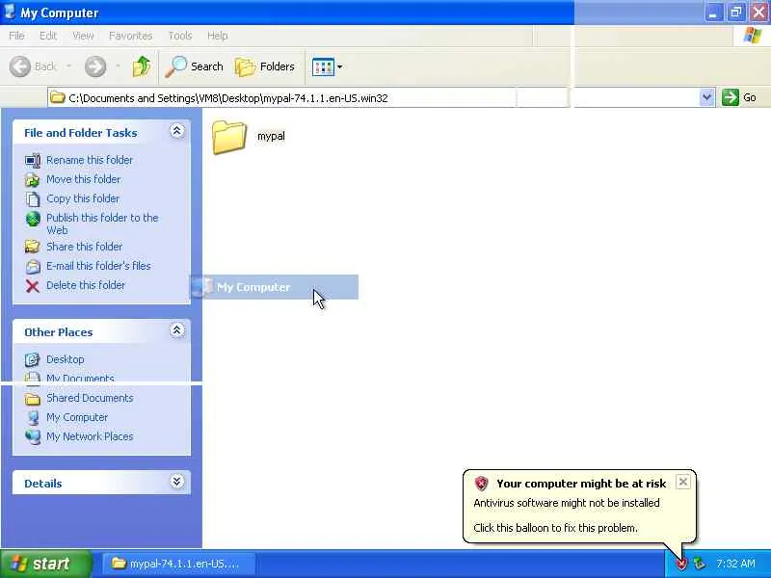
Task: Click the Back navigation arrow icon
Action: tap(20, 66)
